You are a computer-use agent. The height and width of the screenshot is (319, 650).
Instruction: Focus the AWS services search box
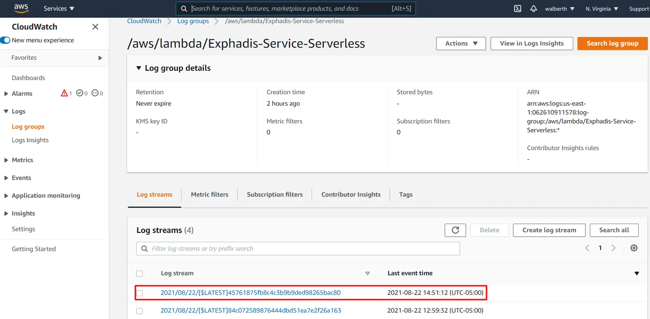pyautogui.click(x=296, y=9)
